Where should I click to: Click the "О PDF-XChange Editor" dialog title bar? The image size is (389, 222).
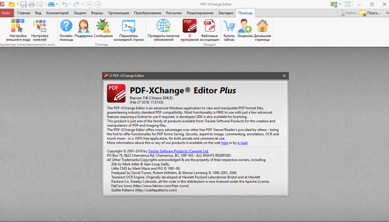(x=196, y=76)
